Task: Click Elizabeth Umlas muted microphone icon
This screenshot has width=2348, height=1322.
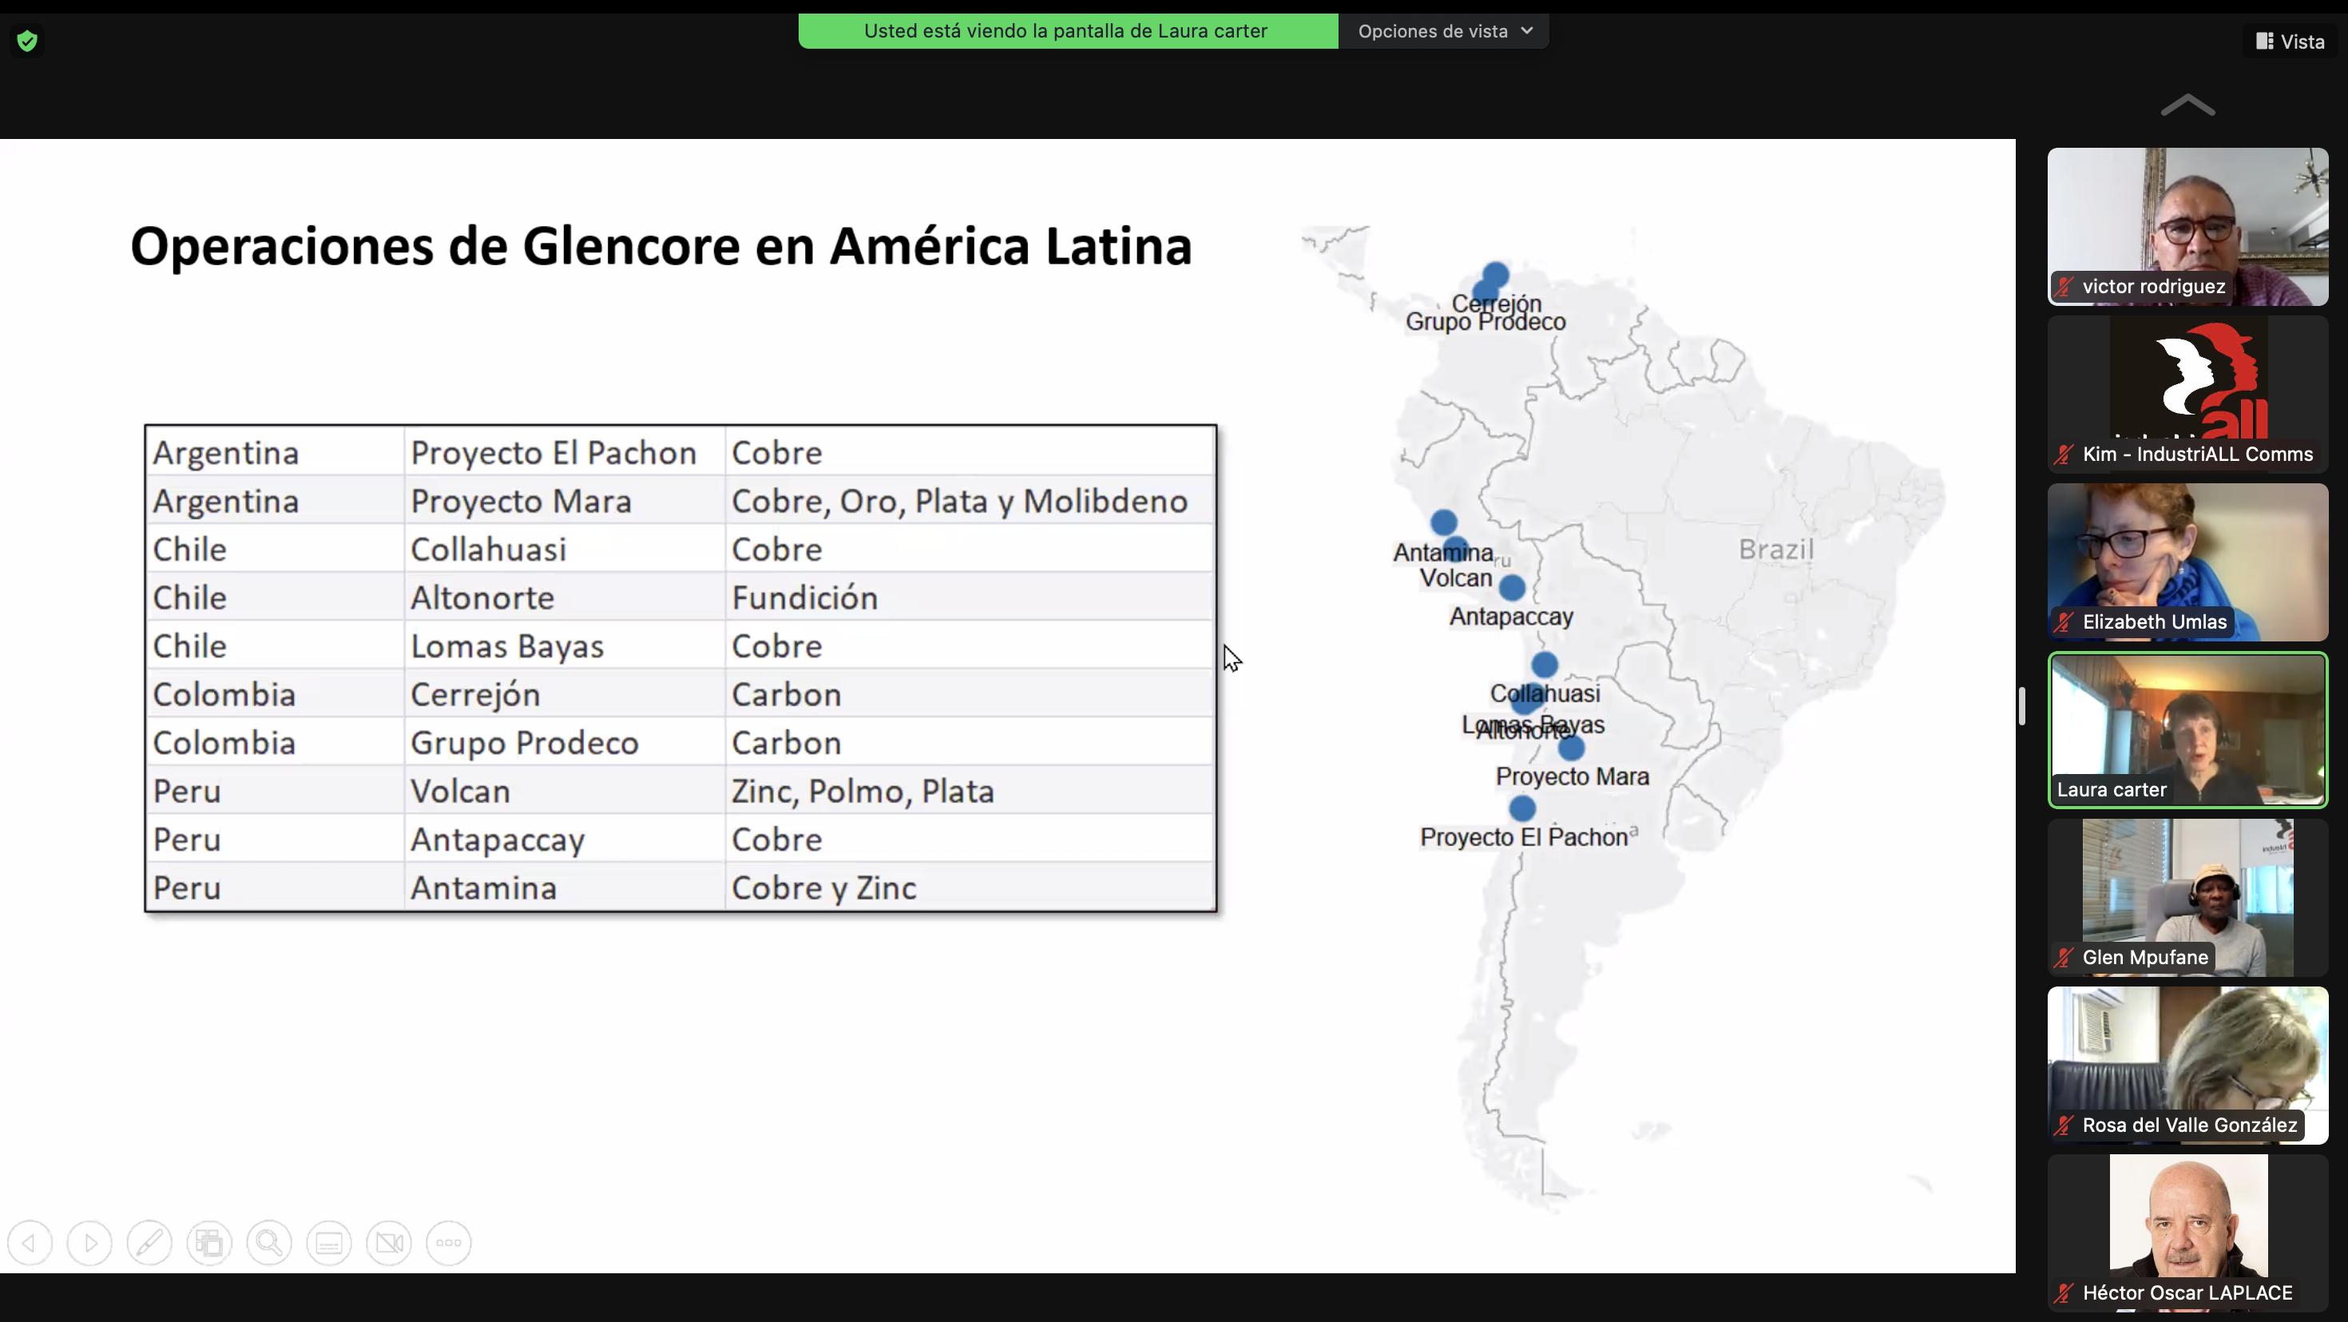Action: 2064,623
